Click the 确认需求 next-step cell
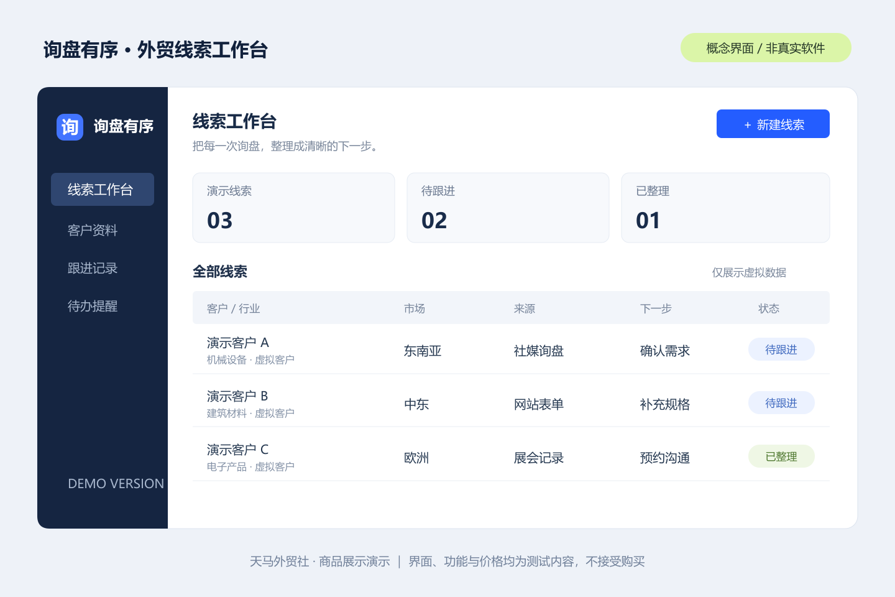 coord(665,351)
